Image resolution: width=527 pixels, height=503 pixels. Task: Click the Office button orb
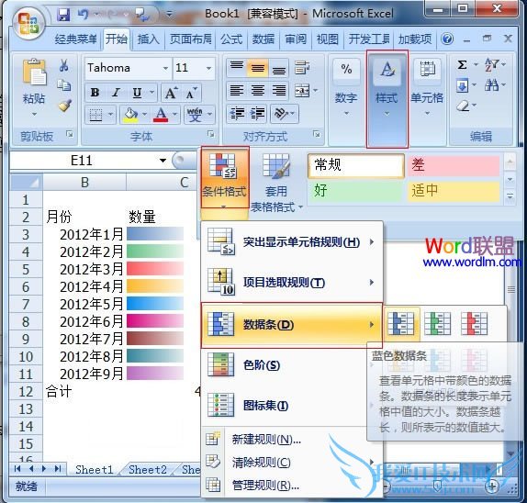coord(28,23)
